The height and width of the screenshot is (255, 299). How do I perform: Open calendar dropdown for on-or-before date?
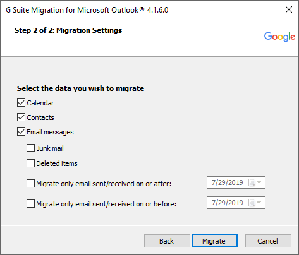click(259, 203)
